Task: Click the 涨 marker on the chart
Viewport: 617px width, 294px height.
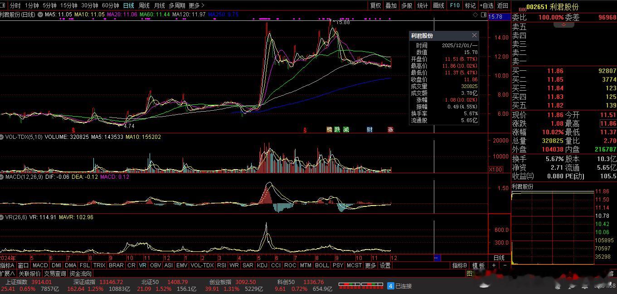Action: [x=390, y=130]
